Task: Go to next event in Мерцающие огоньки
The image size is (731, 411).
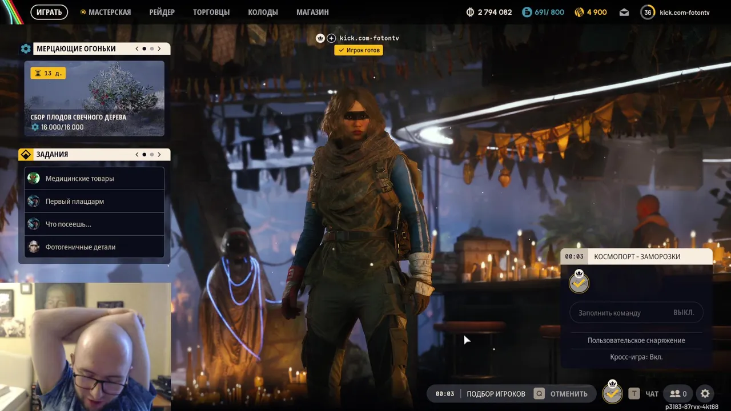Action: (x=159, y=49)
